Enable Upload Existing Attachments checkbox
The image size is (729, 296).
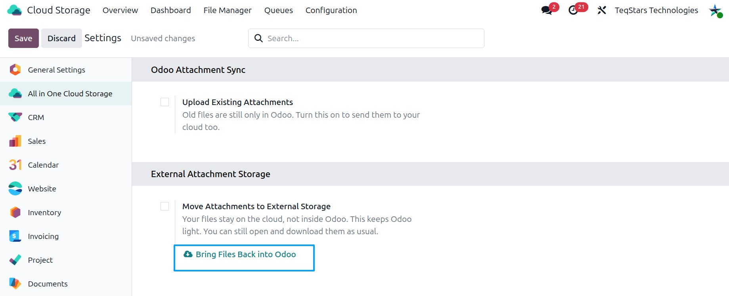coord(165,102)
